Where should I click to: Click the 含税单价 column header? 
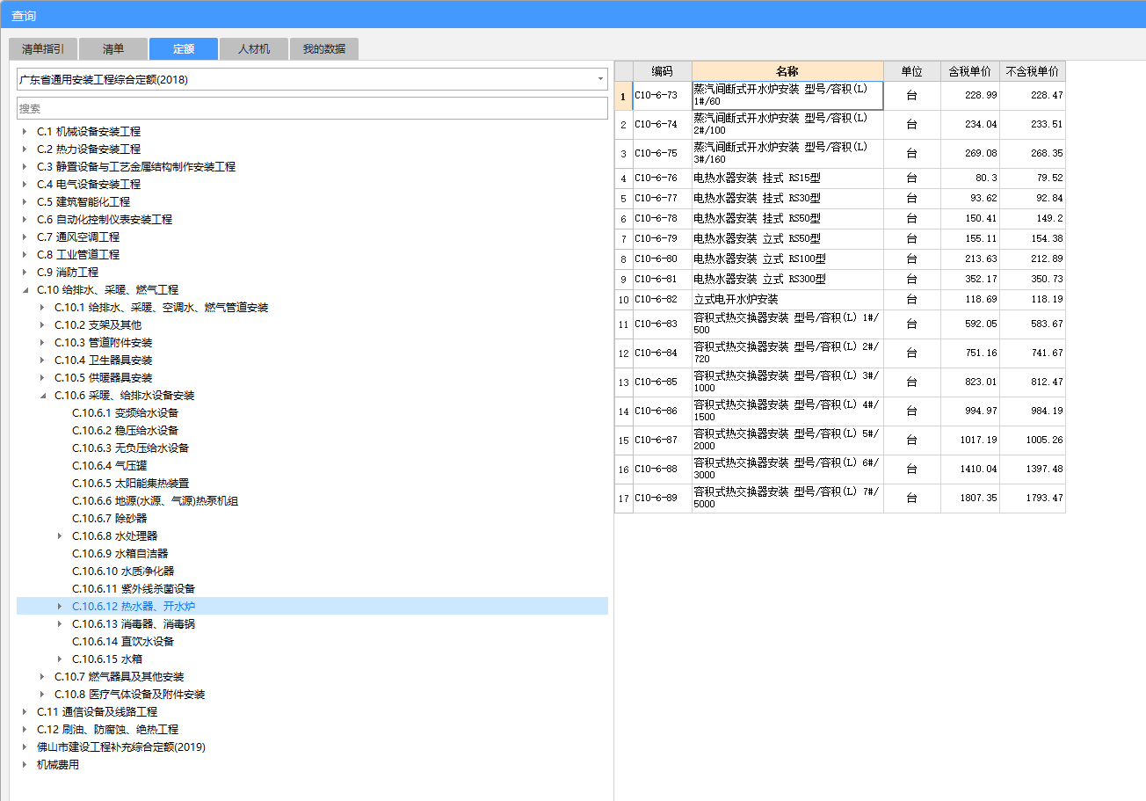969,71
